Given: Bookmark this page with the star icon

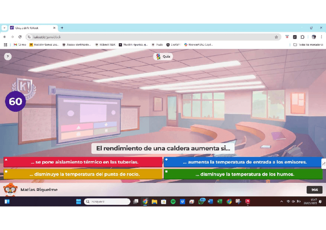Looking at the screenshot, I should (276, 37).
